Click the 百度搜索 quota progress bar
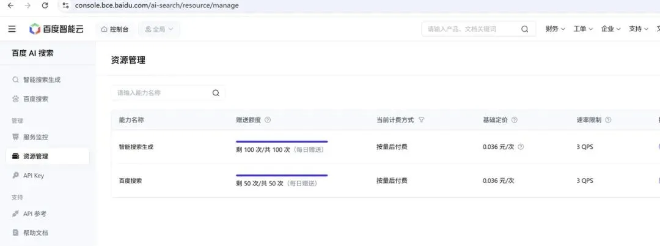Viewport: 660px width, 246px height. pyautogui.click(x=282, y=175)
